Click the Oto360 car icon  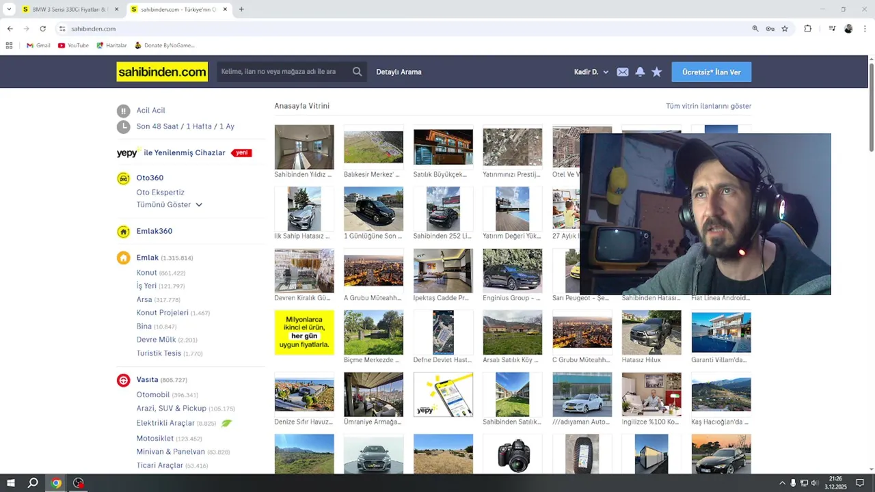[x=123, y=178]
